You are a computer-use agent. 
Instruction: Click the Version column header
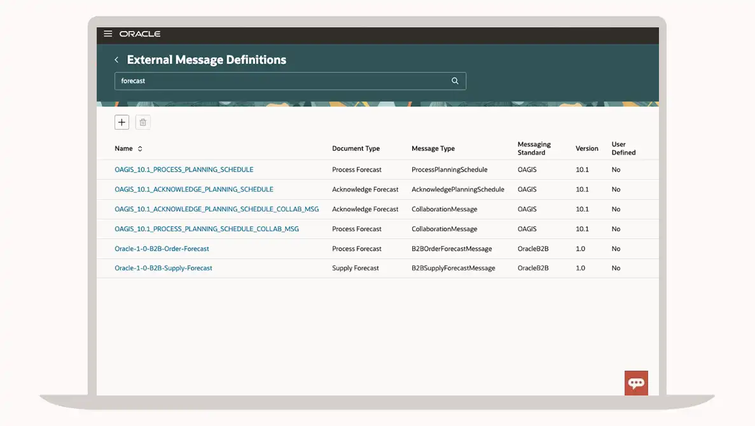pyautogui.click(x=586, y=149)
